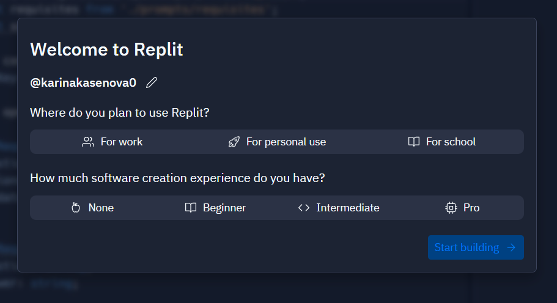
Task: Pick the For school option
Action: tap(441, 142)
